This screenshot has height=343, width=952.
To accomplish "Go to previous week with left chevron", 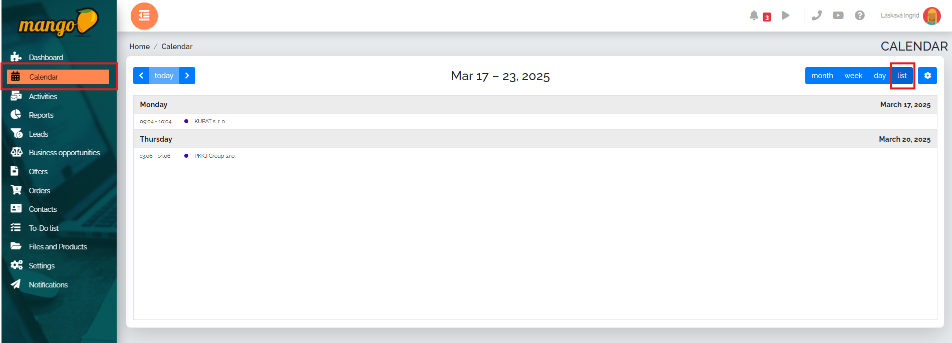I will (141, 76).
